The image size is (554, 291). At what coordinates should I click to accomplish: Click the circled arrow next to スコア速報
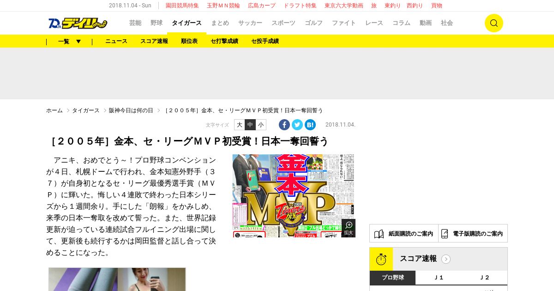pos(446,259)
